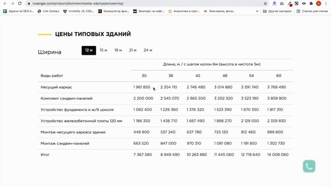331x186 pixels.
Task: Click the price cell 3 768 490
Action: click(x=277, y=87)
